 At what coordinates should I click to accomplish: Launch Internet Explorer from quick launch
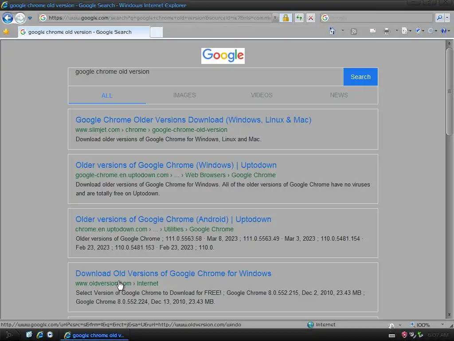point(40,335)
